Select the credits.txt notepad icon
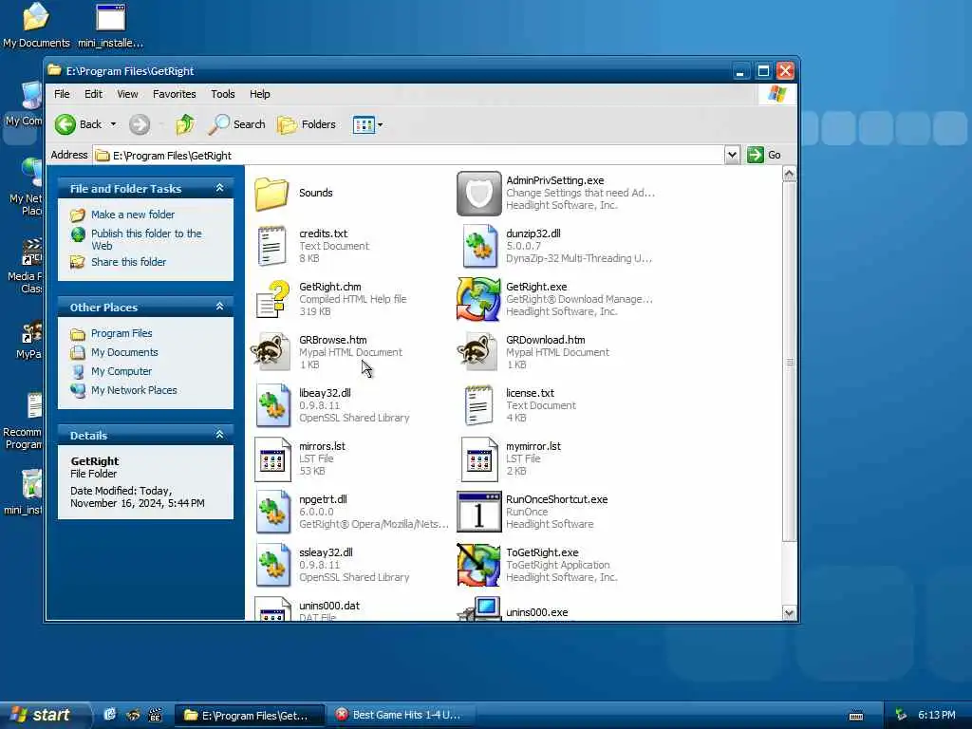 [x=271, y=246]
